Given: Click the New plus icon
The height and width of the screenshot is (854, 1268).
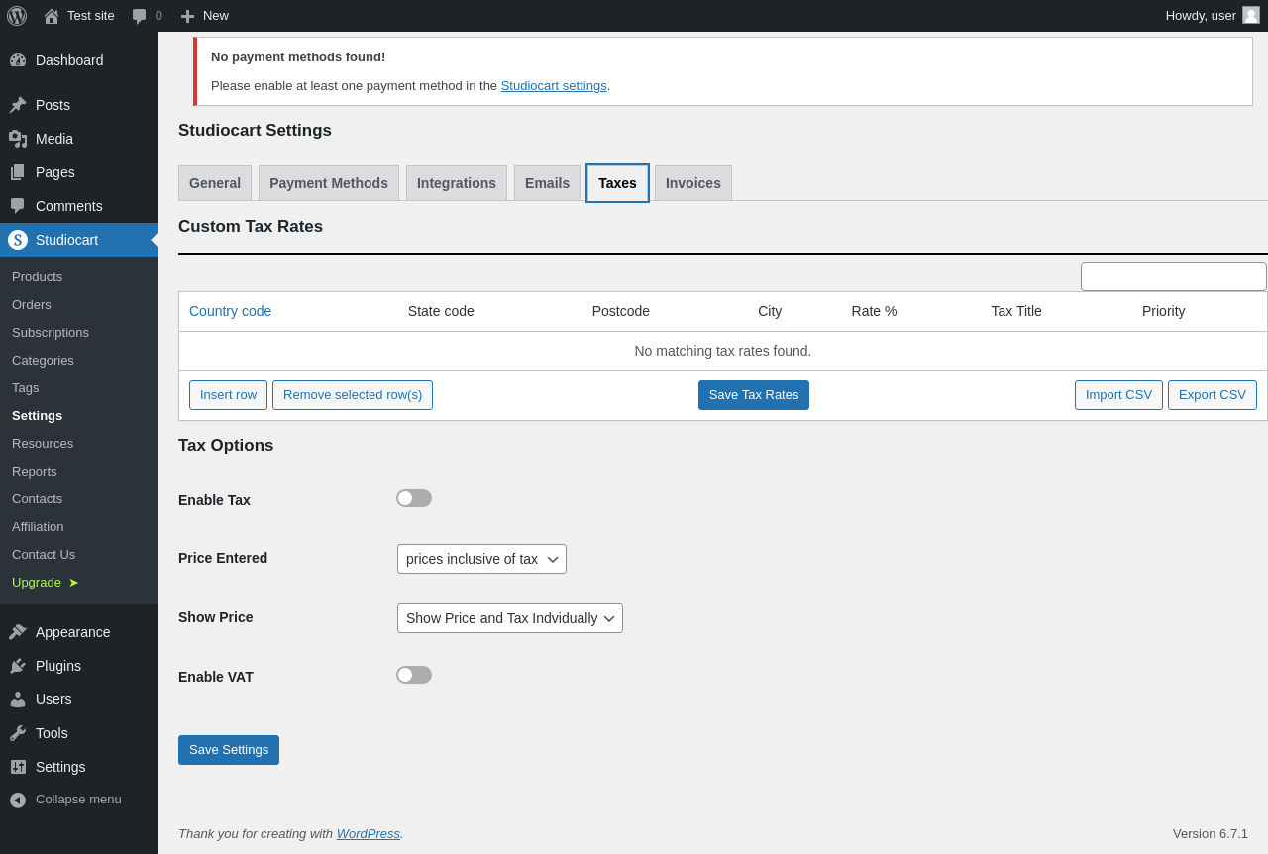Looking at the screenshot, I should (x=187, y=16).
